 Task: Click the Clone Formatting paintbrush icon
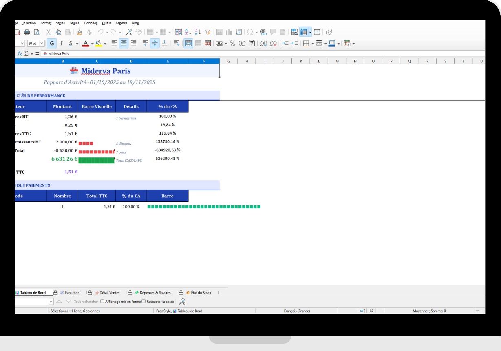pyautogui.click(x=79, y=32)
